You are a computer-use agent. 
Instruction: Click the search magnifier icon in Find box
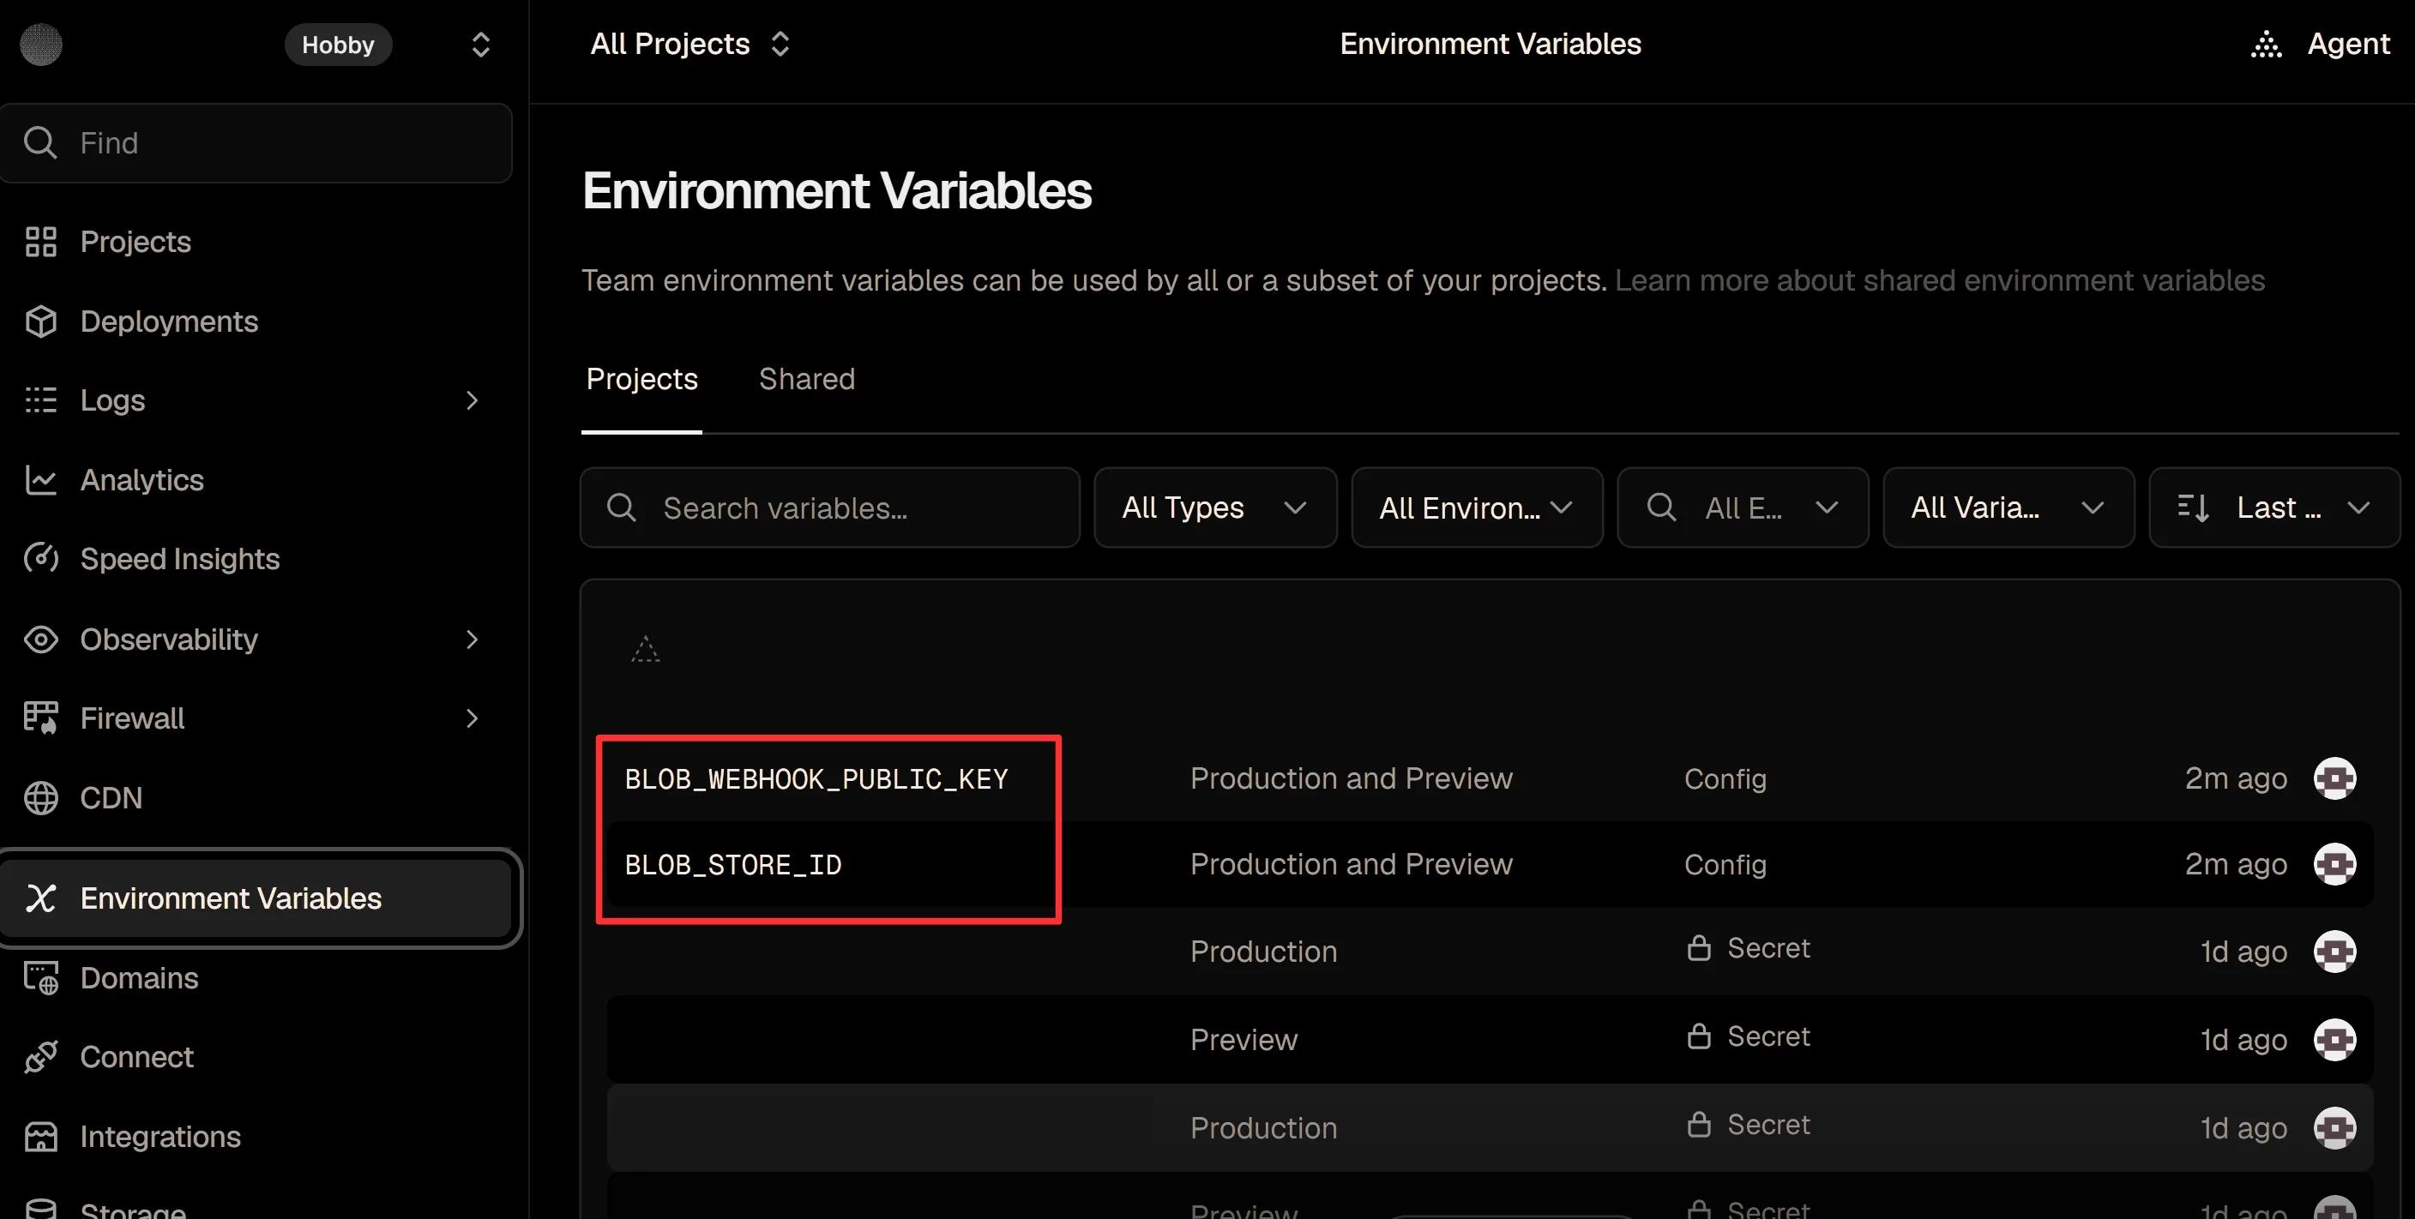tap(39, 142)
